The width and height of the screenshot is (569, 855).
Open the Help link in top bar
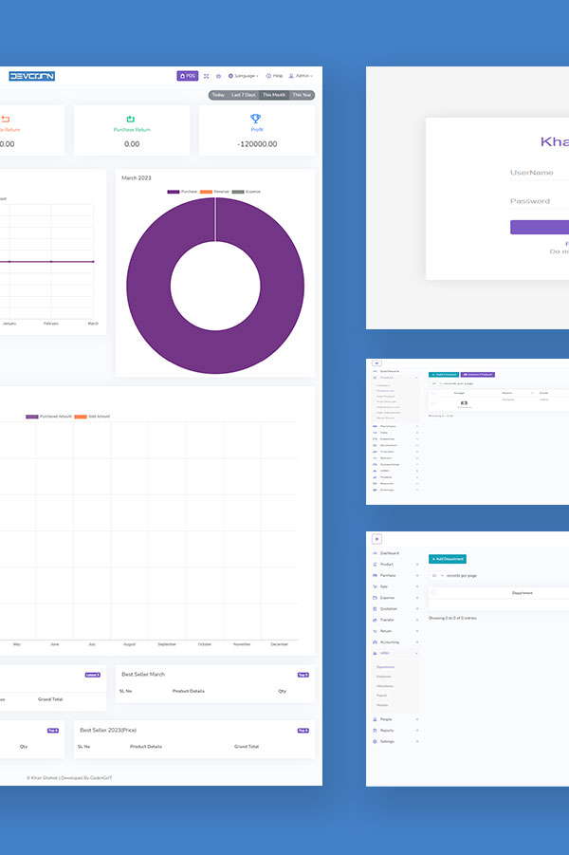coord(274,76)
